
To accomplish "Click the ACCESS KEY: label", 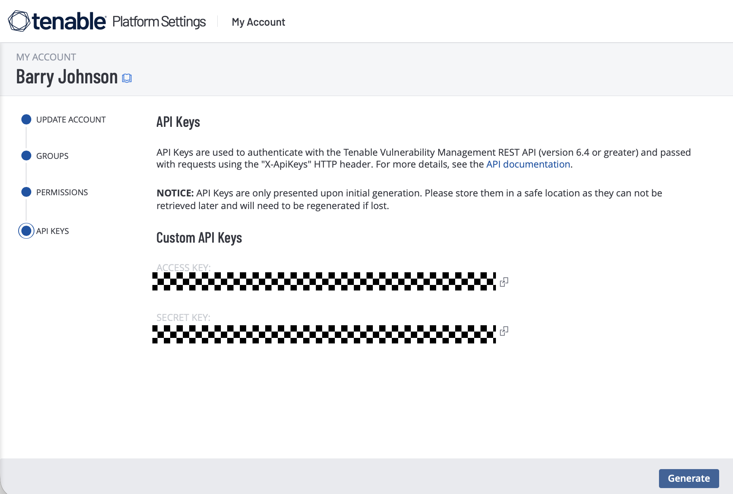I will click(x=183, y=268).
